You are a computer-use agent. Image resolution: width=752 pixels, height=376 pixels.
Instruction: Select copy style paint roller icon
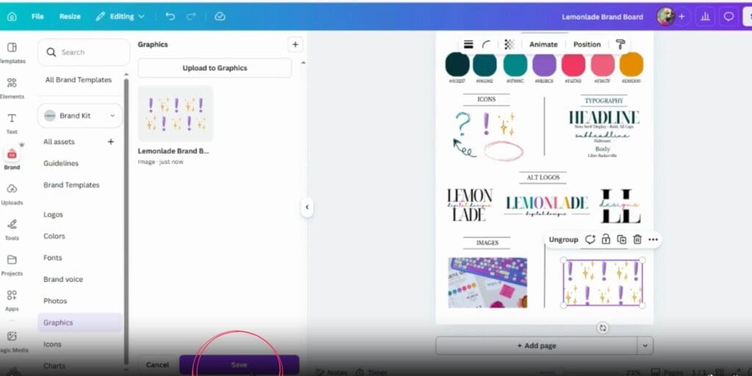point(621,45)
